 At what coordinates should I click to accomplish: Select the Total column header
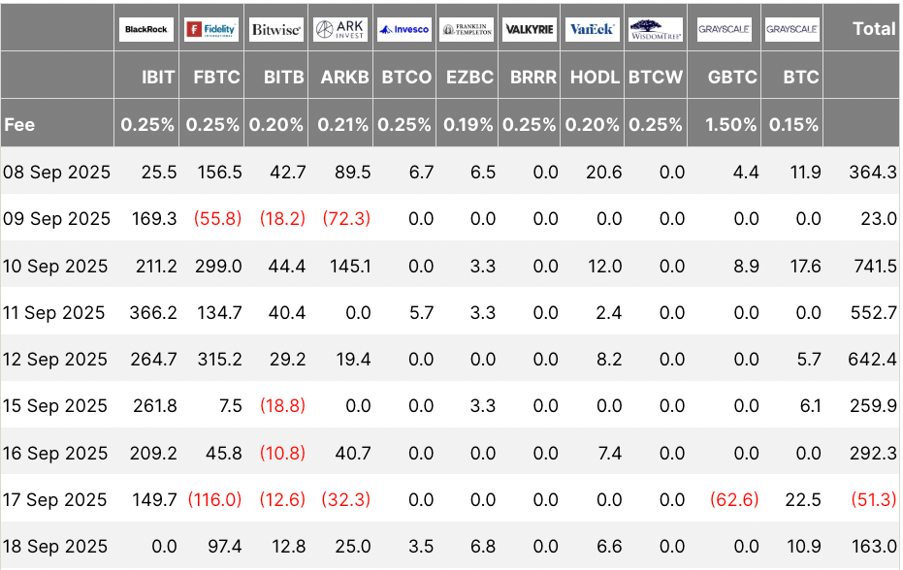(873, 29)
